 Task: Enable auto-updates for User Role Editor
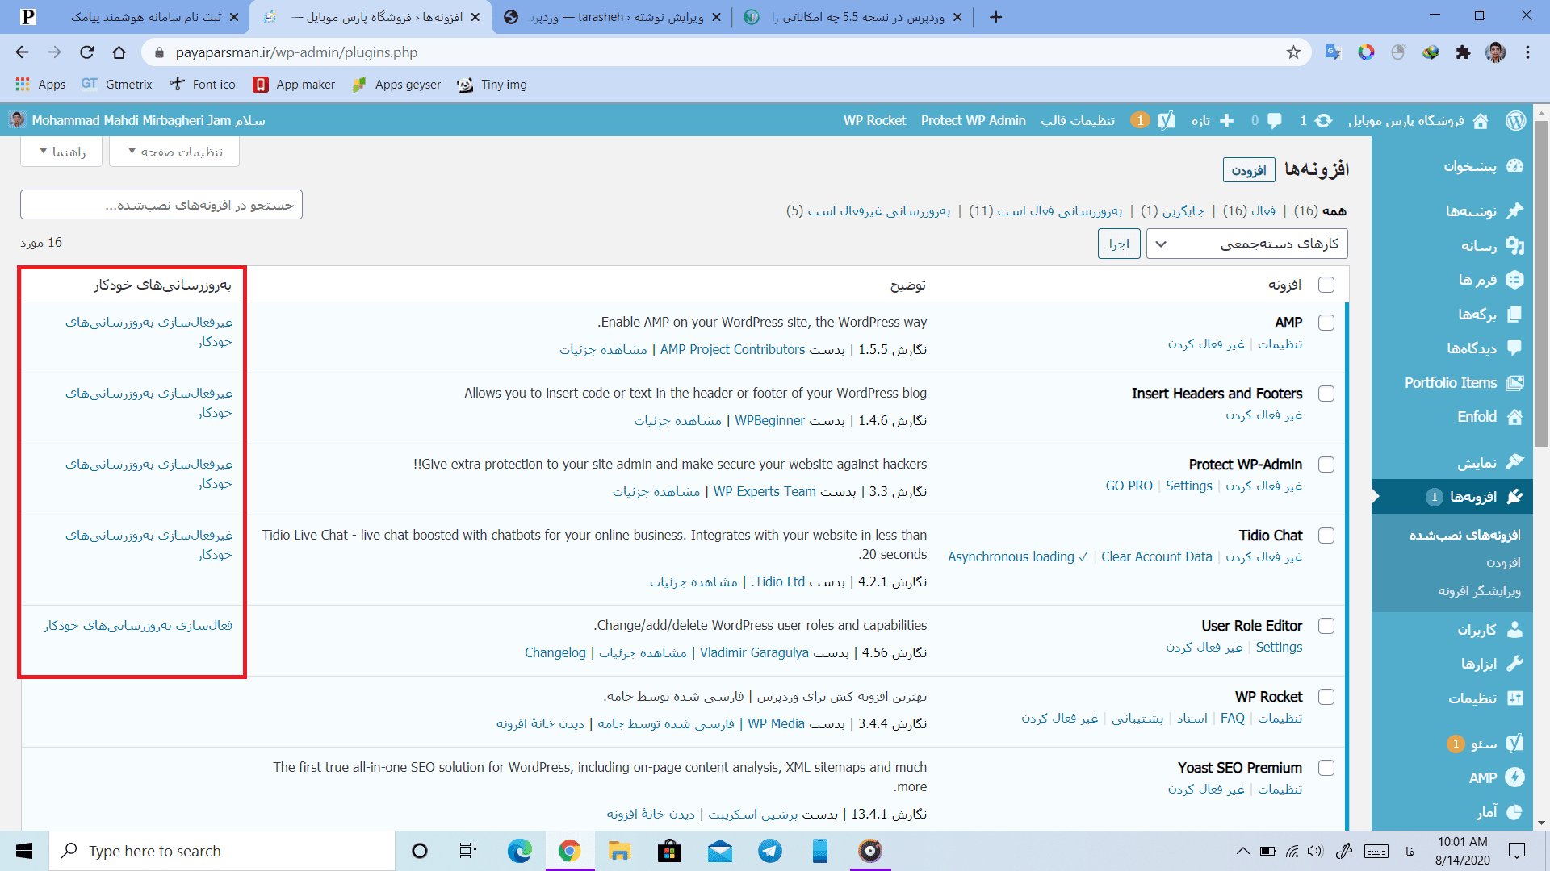click(138, 625)
